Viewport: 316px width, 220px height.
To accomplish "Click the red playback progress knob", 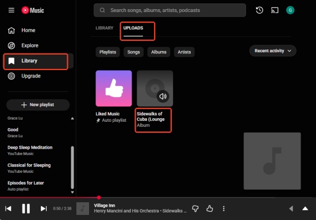I will coord(99,198).
